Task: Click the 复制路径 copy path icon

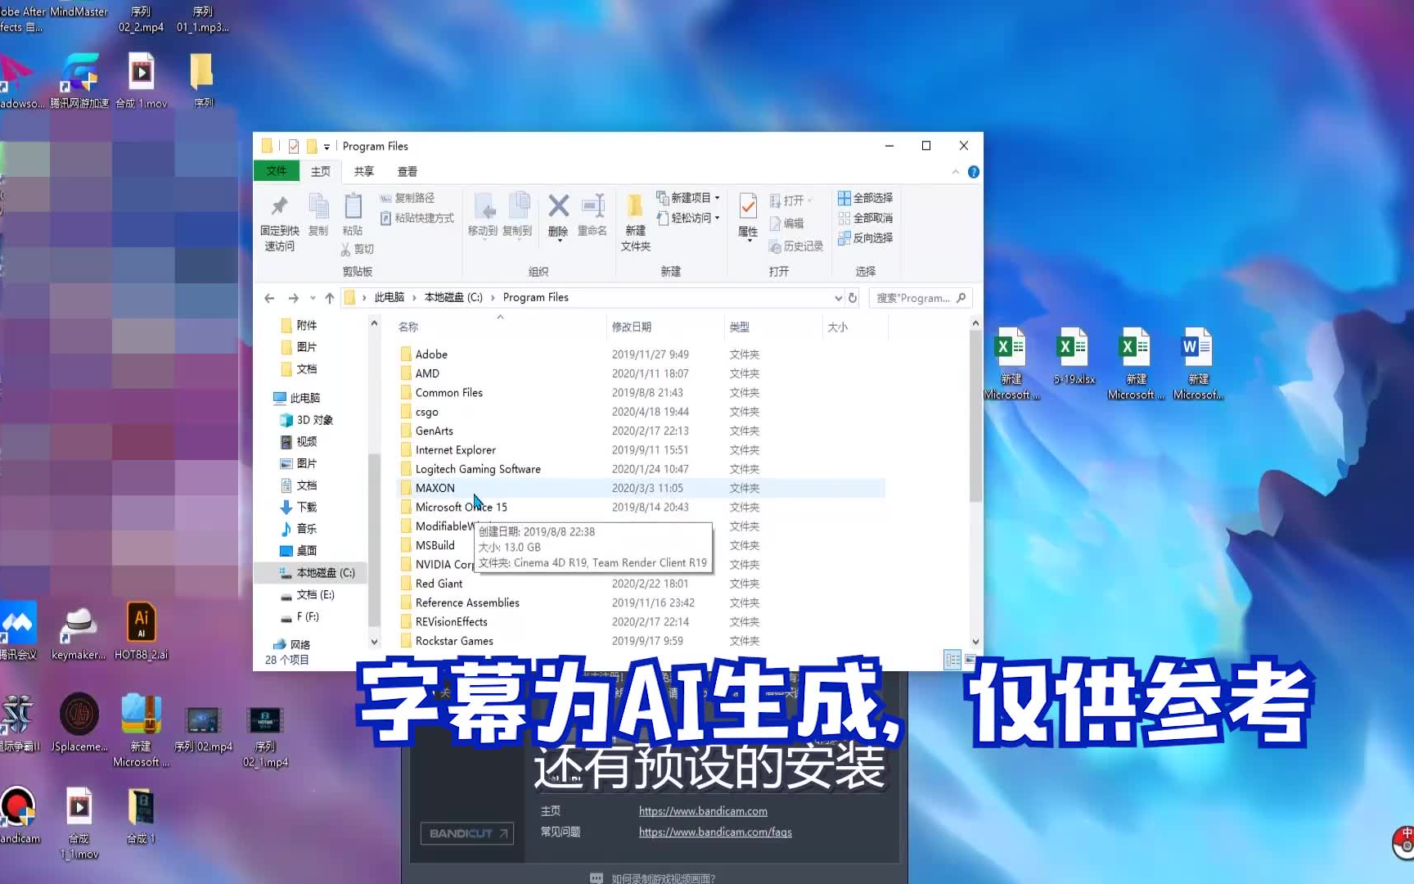Action: [387, 197]
